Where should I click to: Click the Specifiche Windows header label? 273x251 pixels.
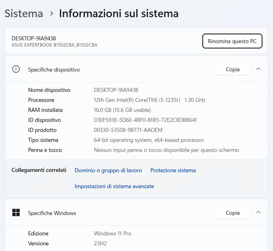52,213
